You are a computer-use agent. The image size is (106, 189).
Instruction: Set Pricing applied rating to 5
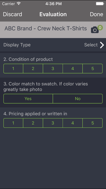pos(92,123)
